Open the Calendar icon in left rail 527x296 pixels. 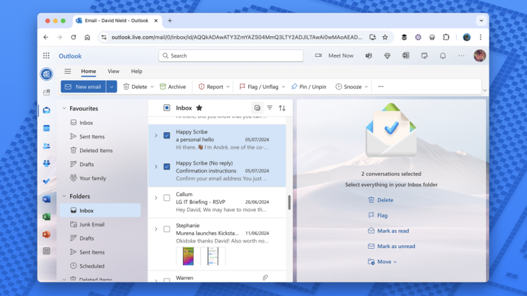click(47, 128)
